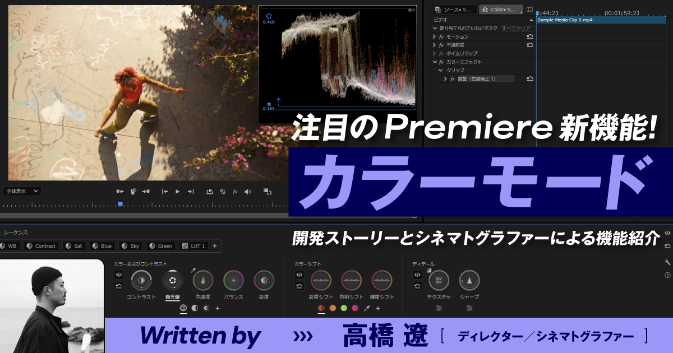Click the 露光量 exposure dial
This screenshot has width=673, height=353.
point(173,280)
